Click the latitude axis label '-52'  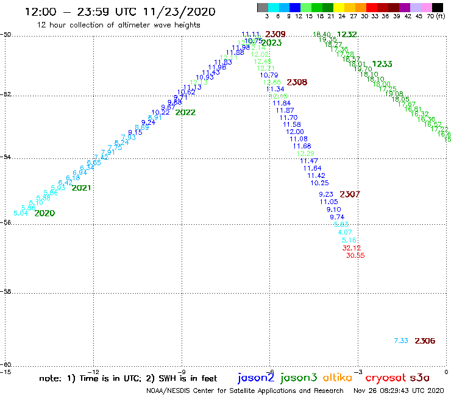pos(5,94)
